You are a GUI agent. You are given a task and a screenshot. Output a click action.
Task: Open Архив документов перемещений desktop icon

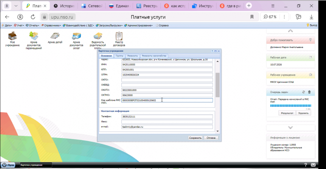(34, 40)
